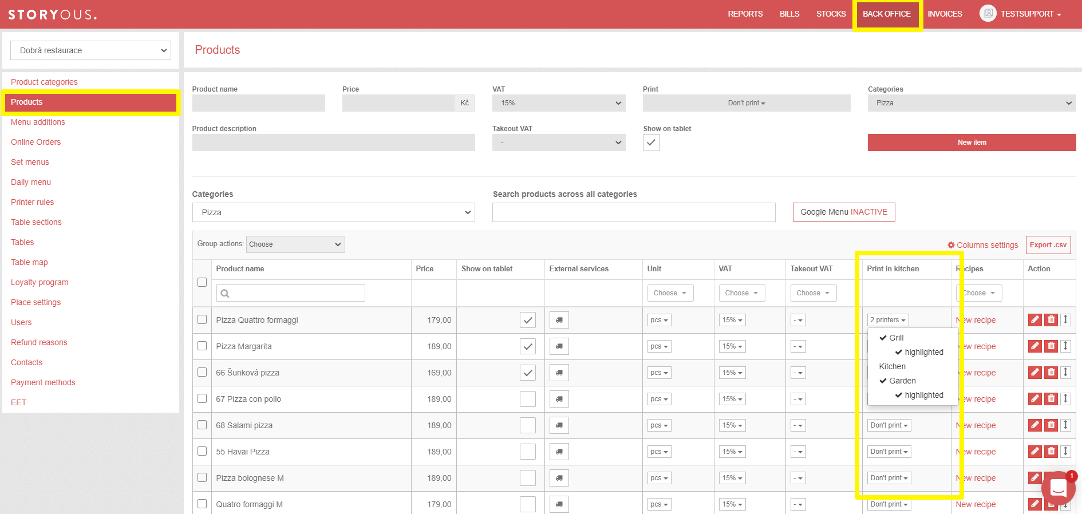Open delivery truck icon for 68 Salami pizza
This screenshot has height=514, width=1082.
[559, 425]
